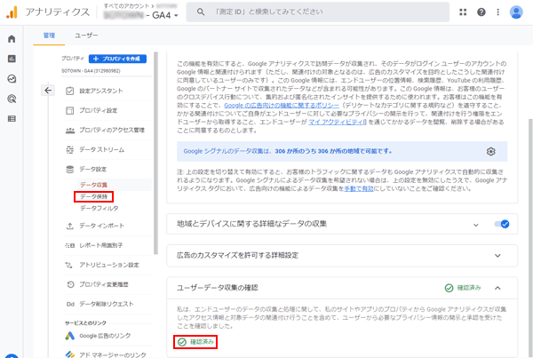Image resolution: width=533 pixels, height=358 pixels.
Task: Select データ保持 submenu item
Action: 94,196
